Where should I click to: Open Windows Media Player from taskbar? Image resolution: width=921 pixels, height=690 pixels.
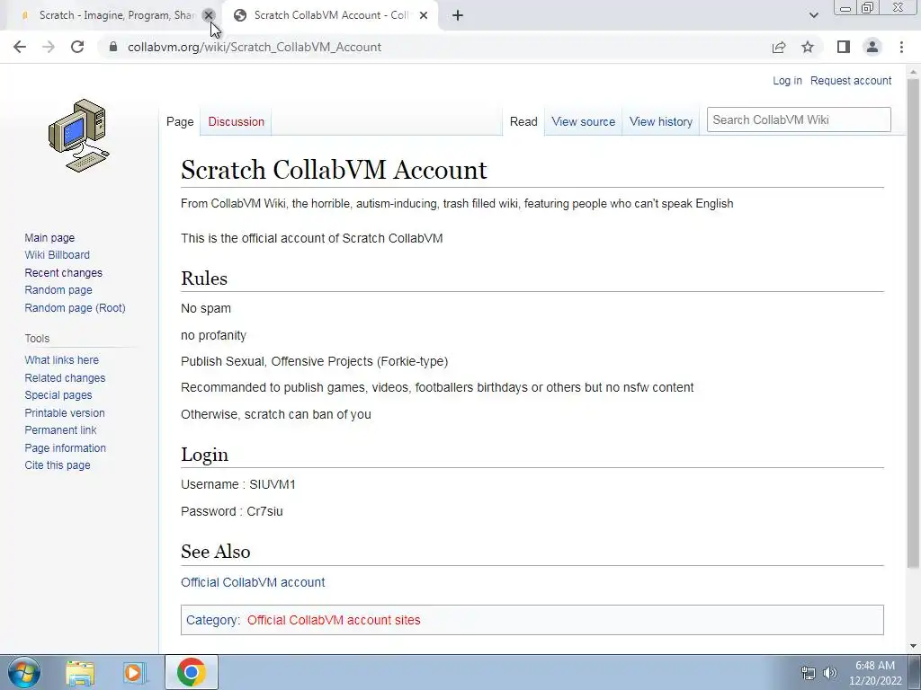tap(134, 673)
